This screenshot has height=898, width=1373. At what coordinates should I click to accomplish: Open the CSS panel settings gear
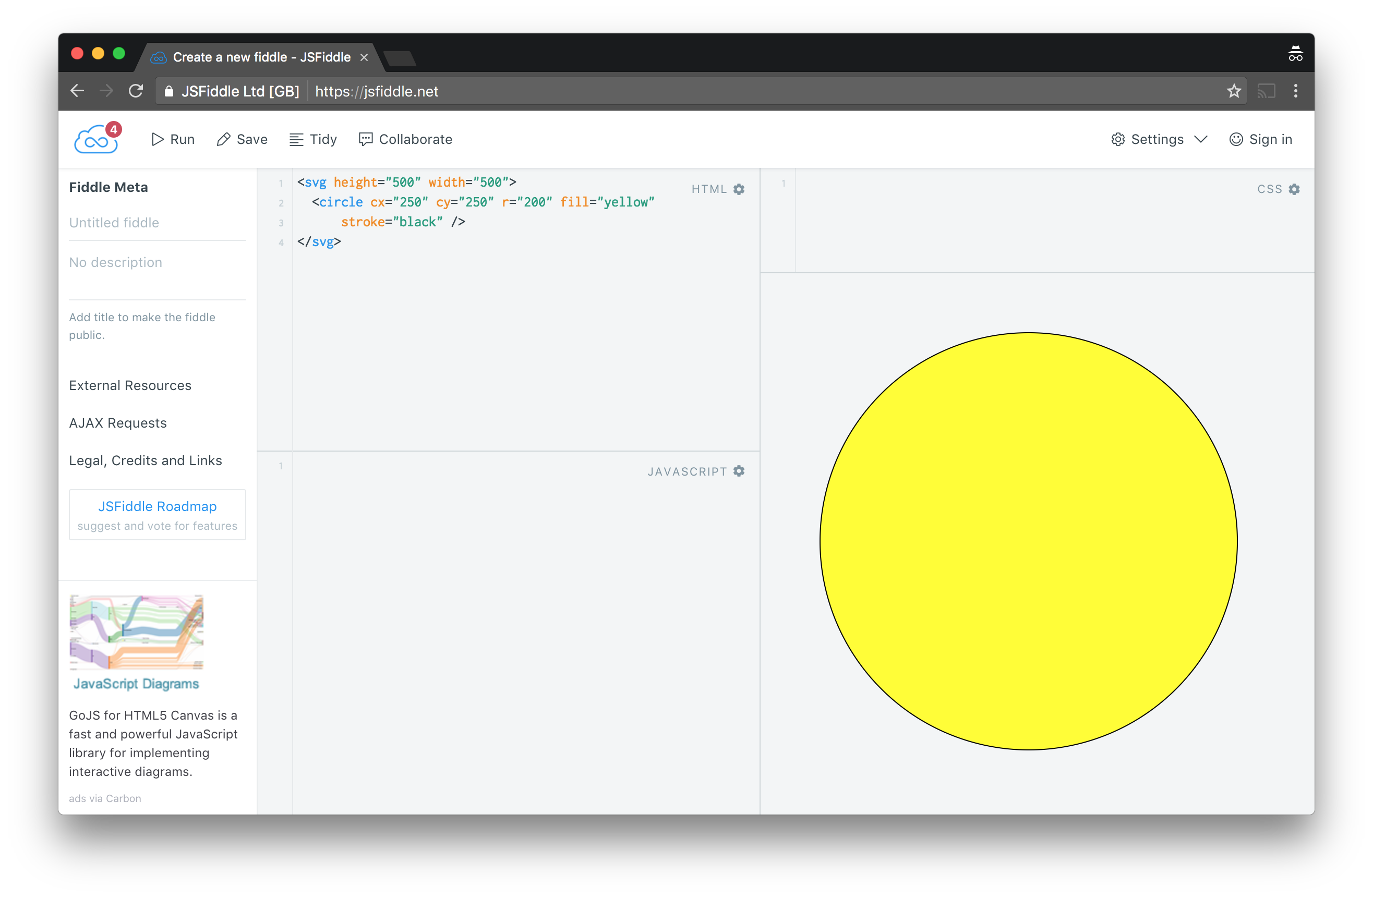[x=1294, y=189]
